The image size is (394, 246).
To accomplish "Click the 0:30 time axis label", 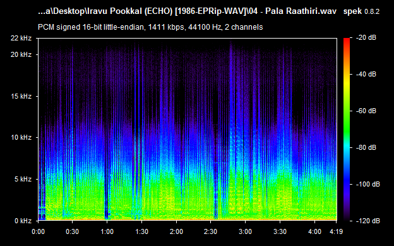I will tap(73, 231).
